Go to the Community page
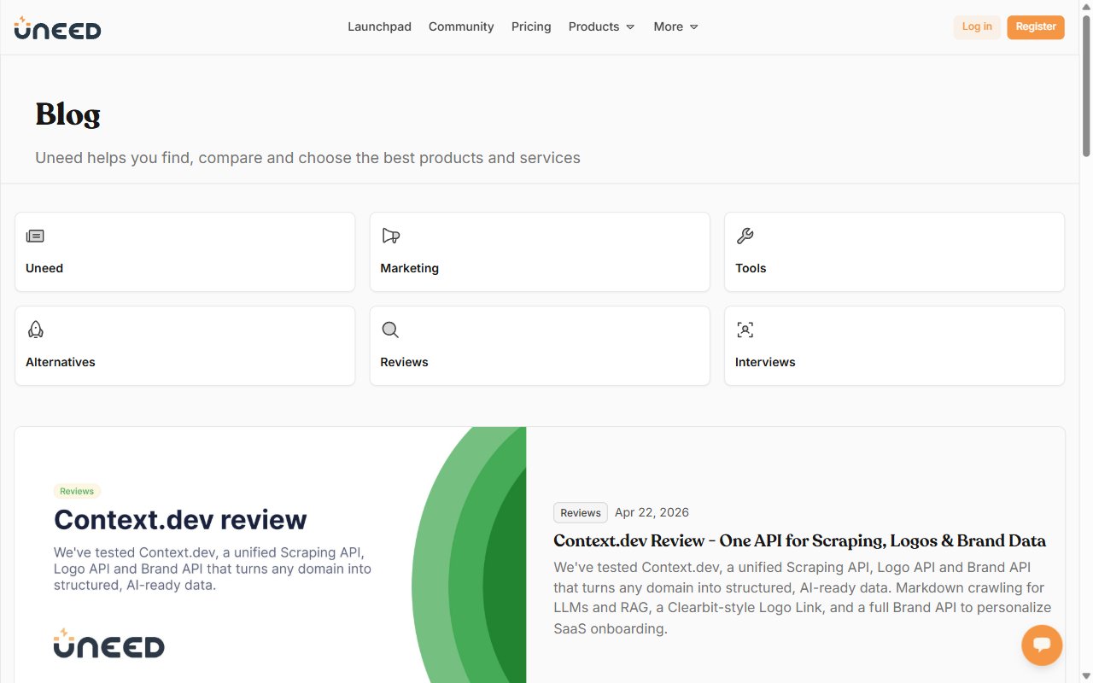Viewport: 1093px width, 683px height. (x=461, y=26)
